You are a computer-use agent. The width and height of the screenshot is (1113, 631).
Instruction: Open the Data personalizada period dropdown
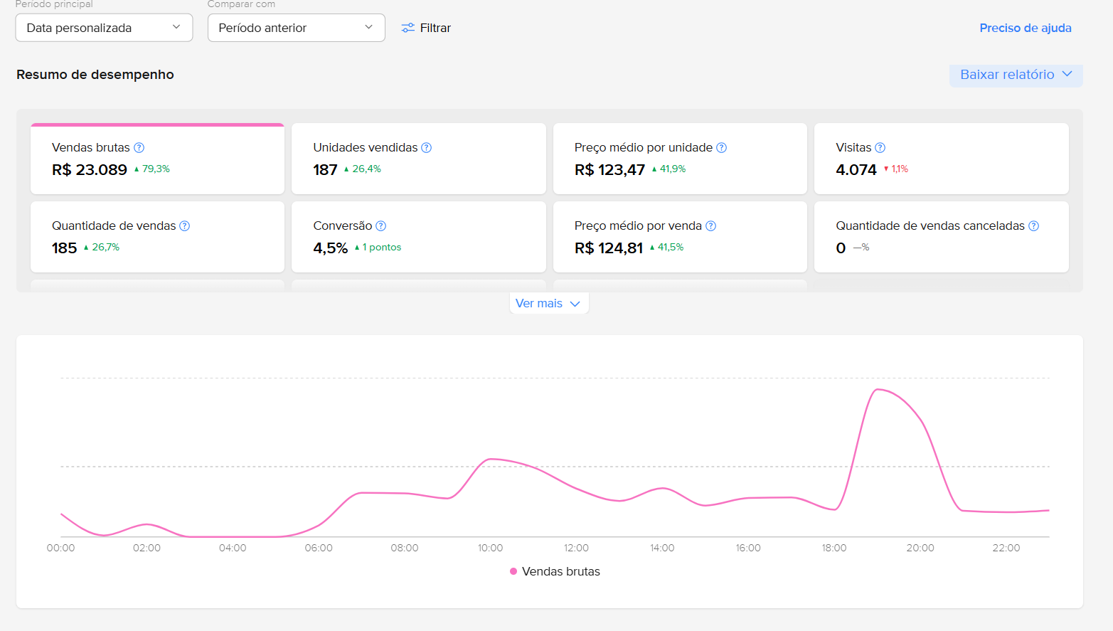point(104,28)
